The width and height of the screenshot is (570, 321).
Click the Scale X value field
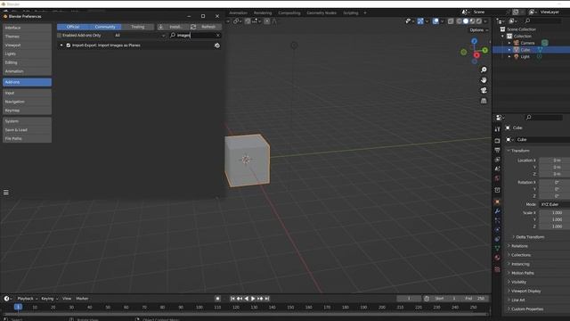point(554,212)
